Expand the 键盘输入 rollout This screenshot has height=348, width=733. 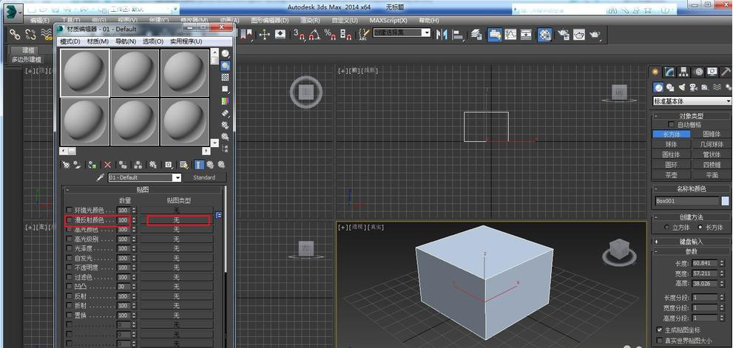[692, 241]
